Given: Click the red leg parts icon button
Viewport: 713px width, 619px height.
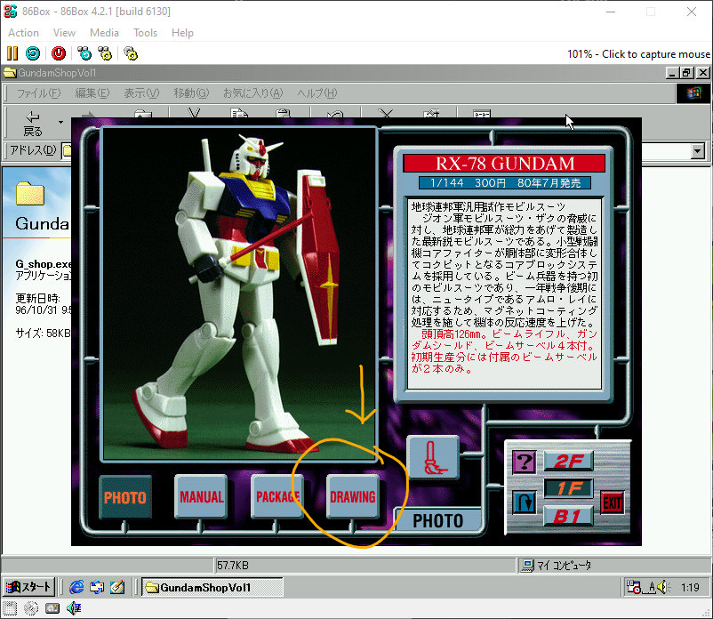Looking at the screenshot, I should tap(433, 457).
